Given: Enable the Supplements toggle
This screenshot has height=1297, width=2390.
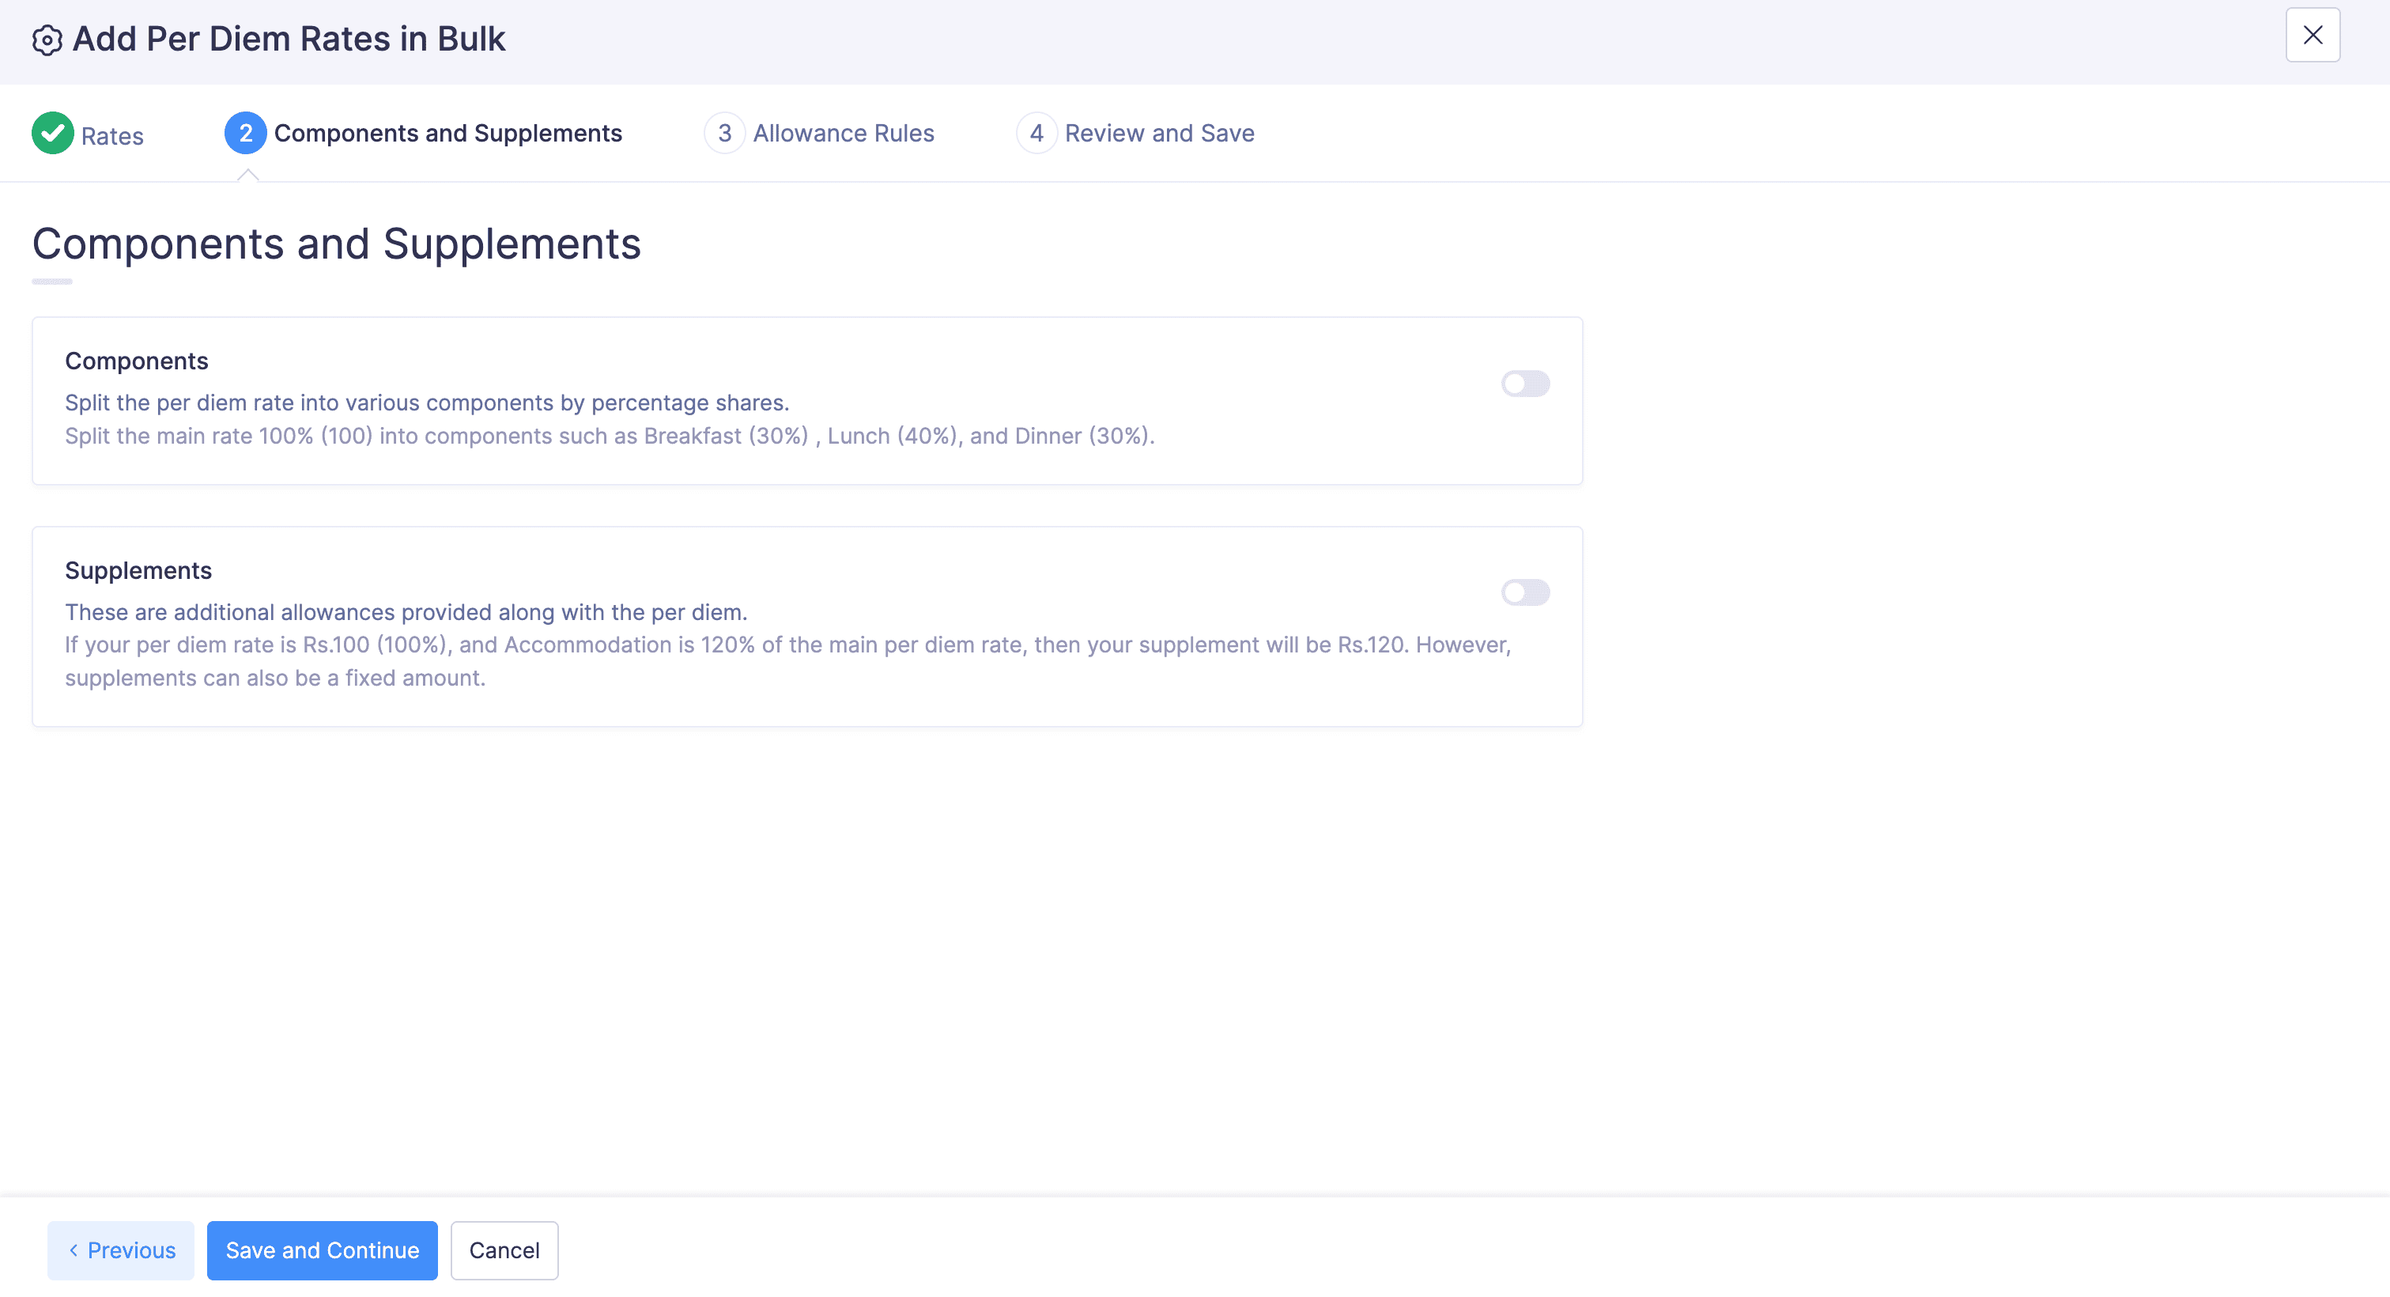Looking at the screenshot, I should (x=1524, y=592).
